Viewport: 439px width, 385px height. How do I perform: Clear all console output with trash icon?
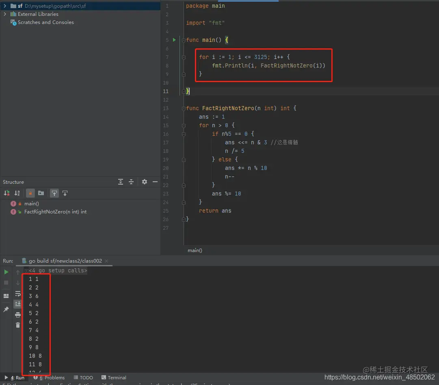tap(17, 325)
